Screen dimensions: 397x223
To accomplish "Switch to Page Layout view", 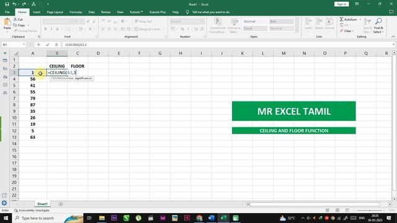I will click(337, 211).
